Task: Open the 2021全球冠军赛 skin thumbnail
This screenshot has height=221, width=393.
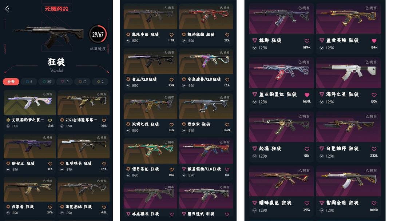Action: [83, 103]
